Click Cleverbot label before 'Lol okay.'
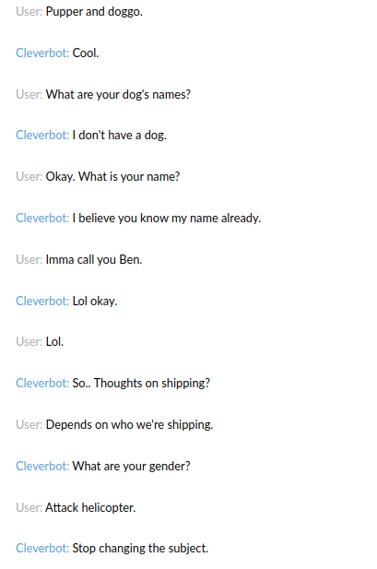The image size is (377, 569). coord(42,302)
